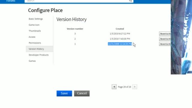Open Games tab in sidebar
The width and height of the screenshot is (192, 108).
(32, 61)
